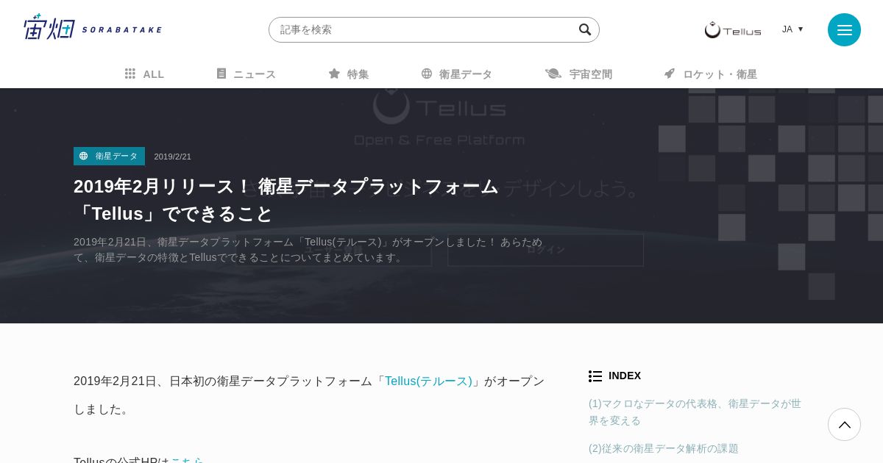Open the ニュース menu item

246,73
